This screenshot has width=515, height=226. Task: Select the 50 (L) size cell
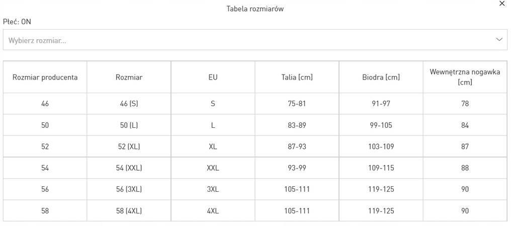click(x=129, y=125)
